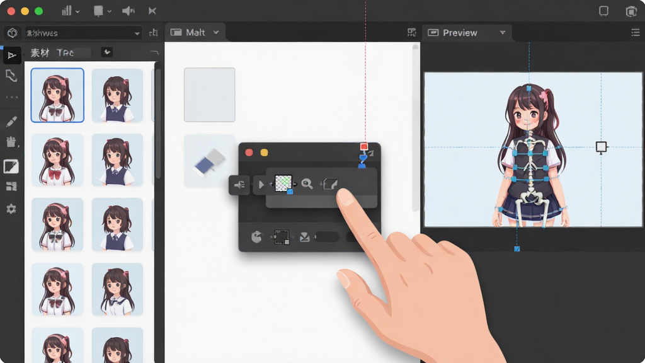Click the overlapping windows icon at top right
The height and width of the screenshot is (363, 645).
pos(631,11)
